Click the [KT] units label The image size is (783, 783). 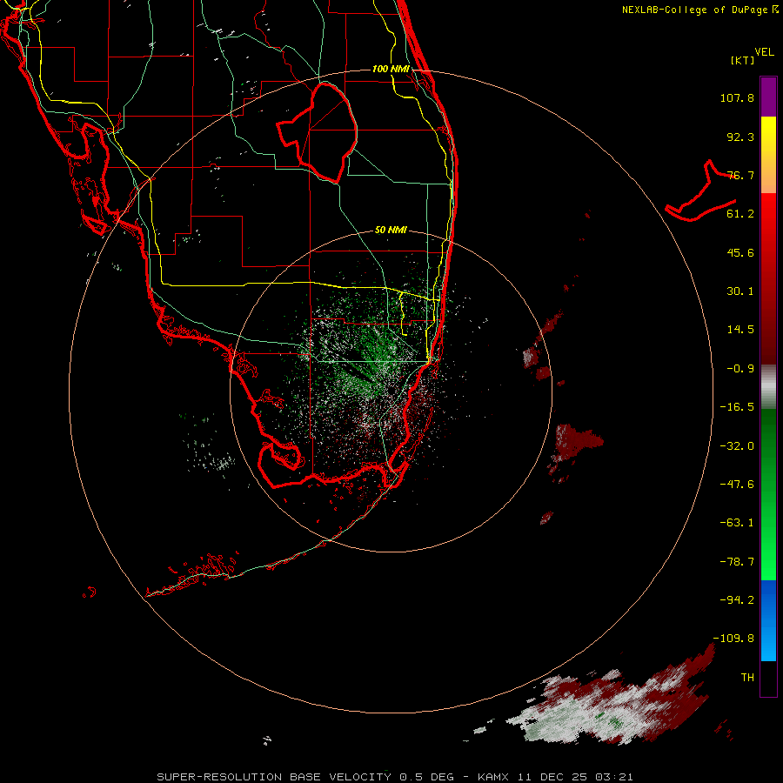[x=743, y=60]
